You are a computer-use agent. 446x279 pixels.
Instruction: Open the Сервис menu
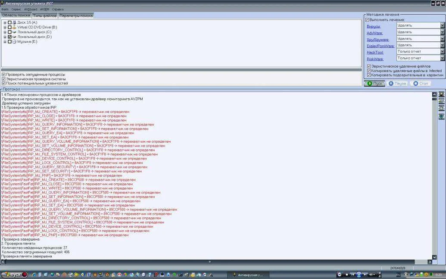[16, 9]
